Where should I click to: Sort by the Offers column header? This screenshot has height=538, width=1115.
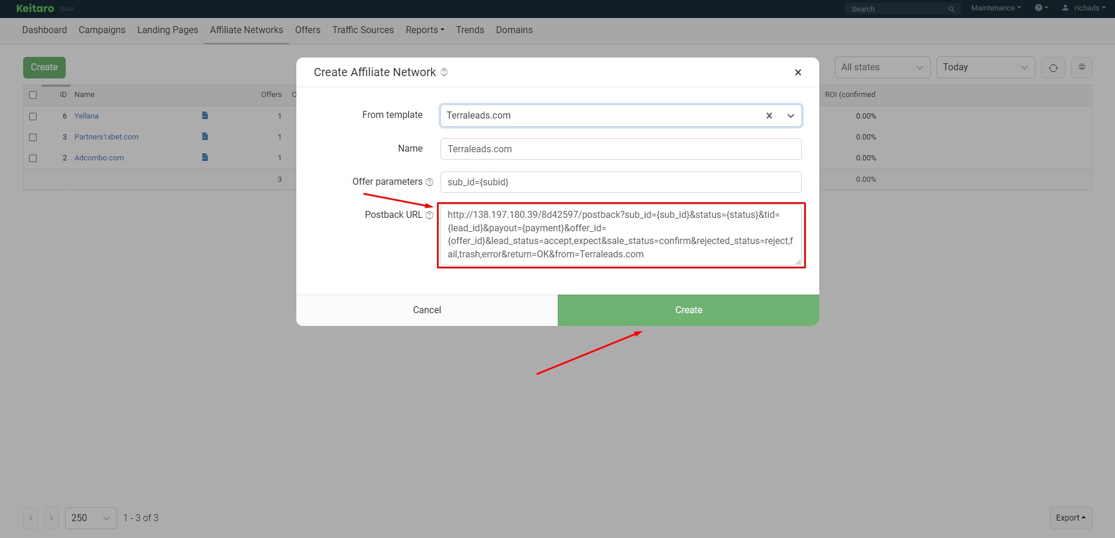271,95
